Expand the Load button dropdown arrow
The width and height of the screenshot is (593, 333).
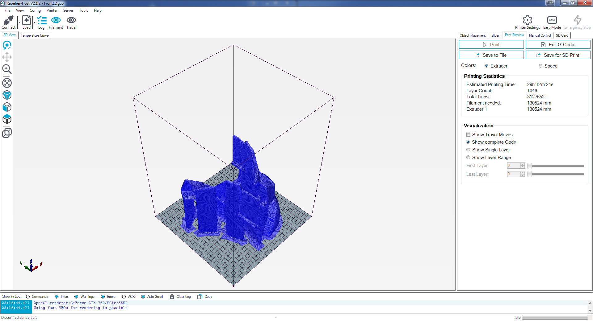34,23
